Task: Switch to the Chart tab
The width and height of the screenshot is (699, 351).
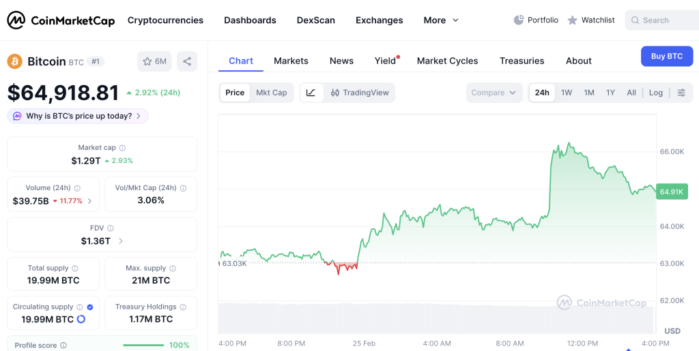Action: 241,61
